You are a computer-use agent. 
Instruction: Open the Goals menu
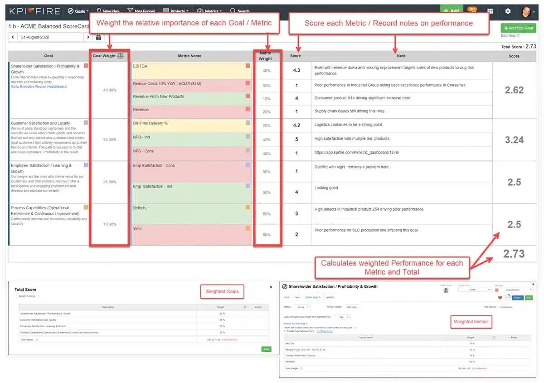click(78, 11)
